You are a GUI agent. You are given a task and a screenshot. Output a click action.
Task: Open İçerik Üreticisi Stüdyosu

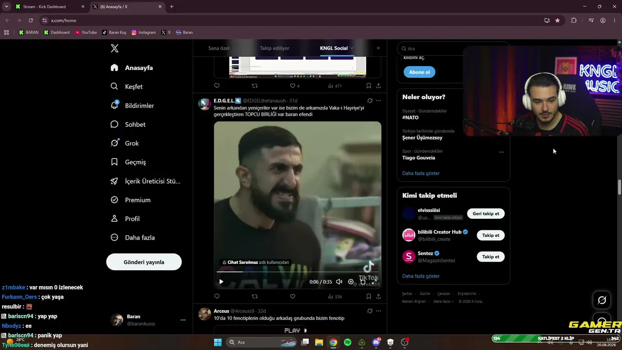tap(145, 181)
